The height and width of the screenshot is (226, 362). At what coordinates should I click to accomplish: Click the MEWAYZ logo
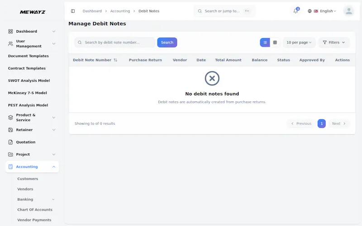point(33,12)
